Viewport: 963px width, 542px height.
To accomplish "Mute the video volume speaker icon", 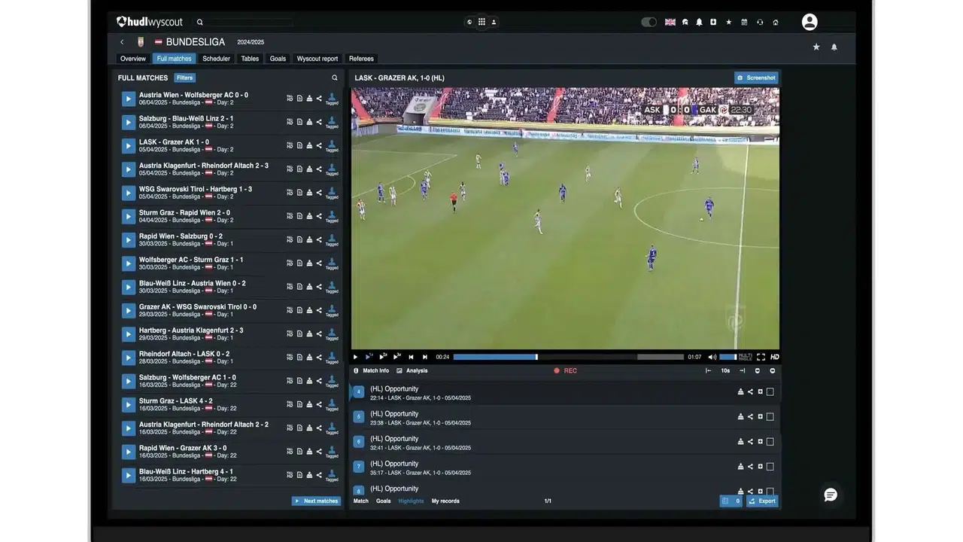I will point(712,357).
